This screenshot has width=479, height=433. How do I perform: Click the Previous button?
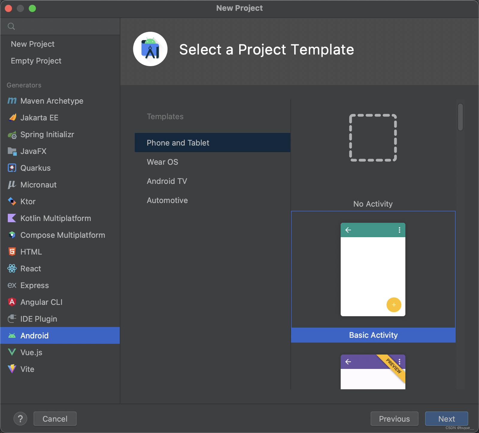(x=395, y=419)
